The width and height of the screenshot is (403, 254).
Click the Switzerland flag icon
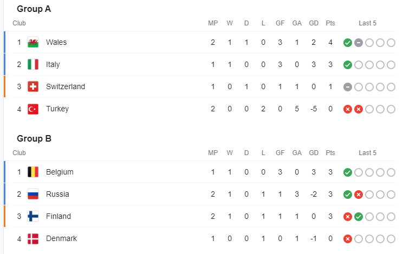point(33,86)
